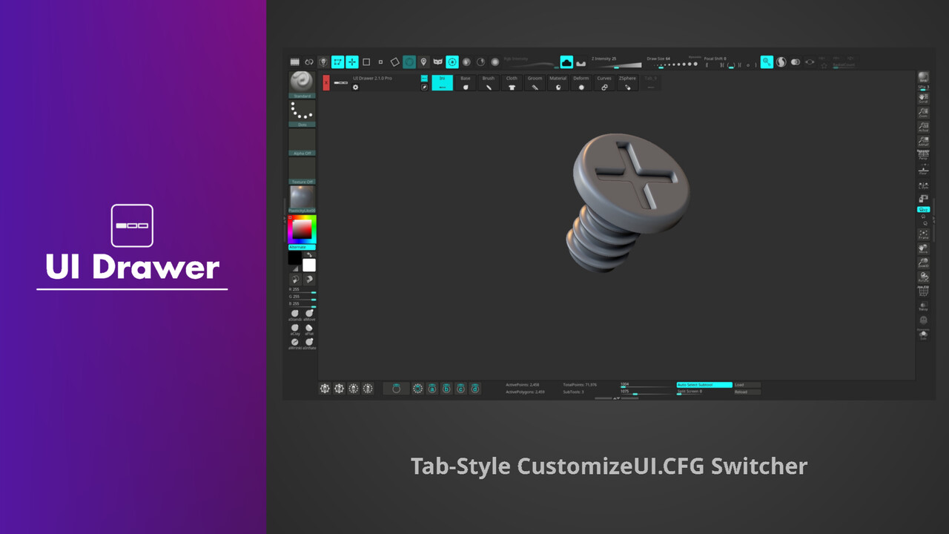Screen dimensions: 949x534
Task: Open the PlasticityLike material selector
Action: (x=302, y=199)
